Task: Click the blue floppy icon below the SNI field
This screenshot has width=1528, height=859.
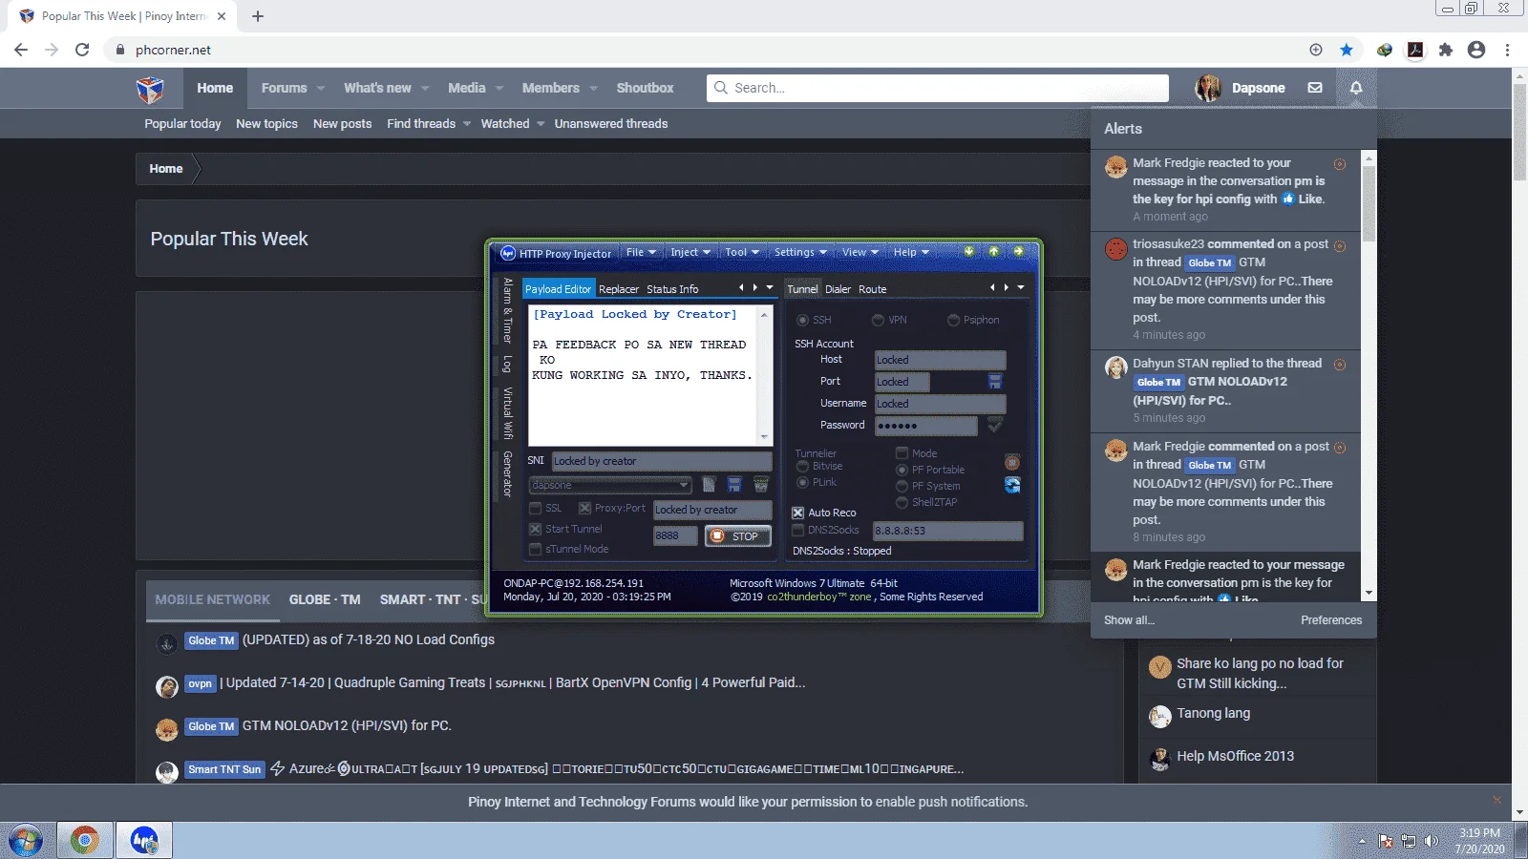Action: pos(734,485)
